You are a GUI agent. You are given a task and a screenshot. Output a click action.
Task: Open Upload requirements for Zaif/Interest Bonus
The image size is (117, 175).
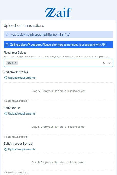(x=22, y=149)
